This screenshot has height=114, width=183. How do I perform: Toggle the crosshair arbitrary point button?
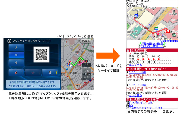click(x=33, y=73)
